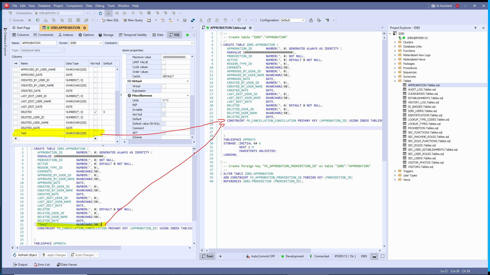Click the New Query button

133,20
